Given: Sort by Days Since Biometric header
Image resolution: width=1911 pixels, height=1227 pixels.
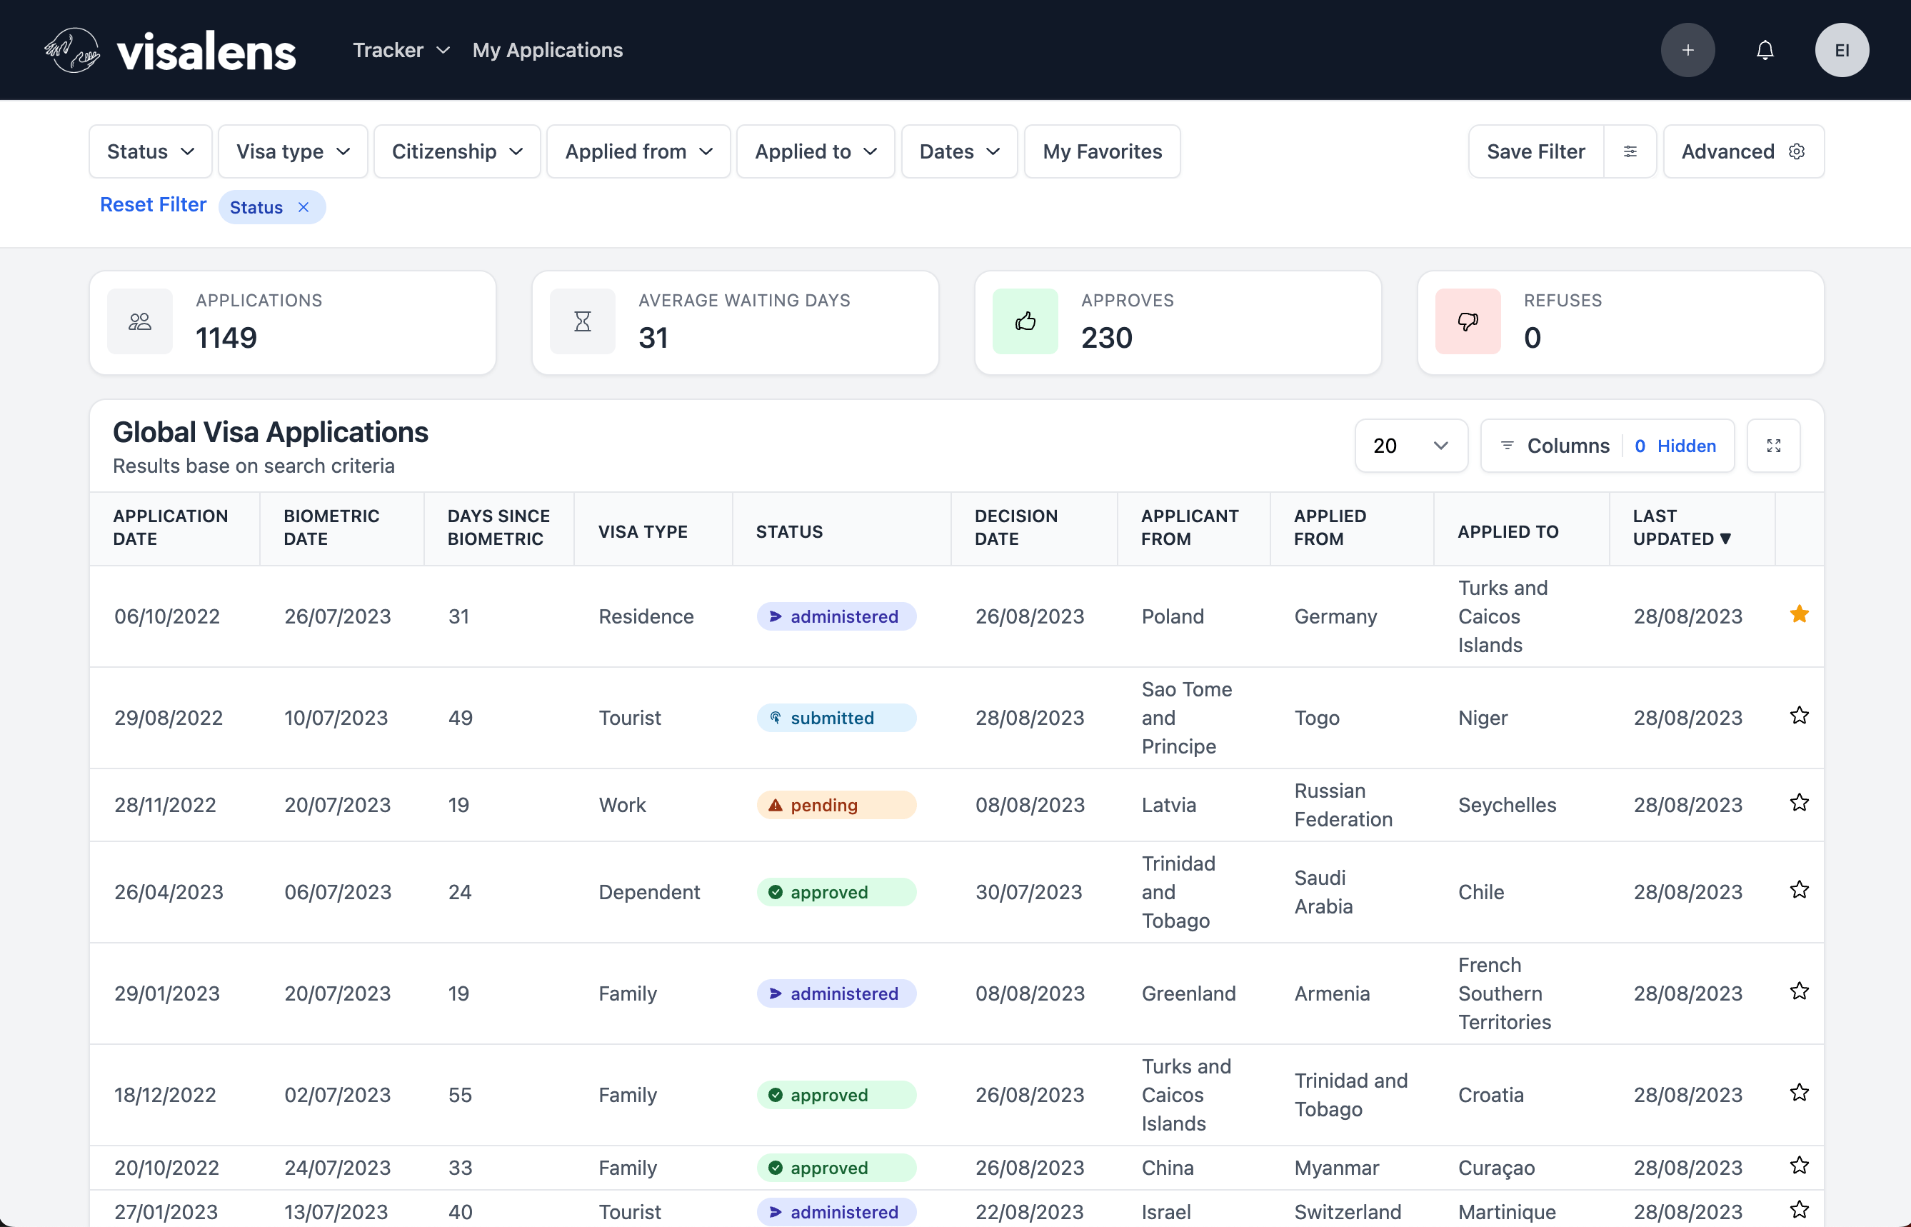Looking at the screenshot, I should pos(498,528).
